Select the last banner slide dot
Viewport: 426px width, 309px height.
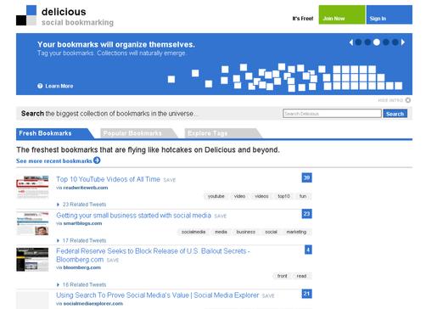[395, 42]
